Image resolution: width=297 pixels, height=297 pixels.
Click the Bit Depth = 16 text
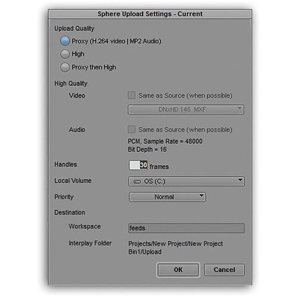coord(147,149)
